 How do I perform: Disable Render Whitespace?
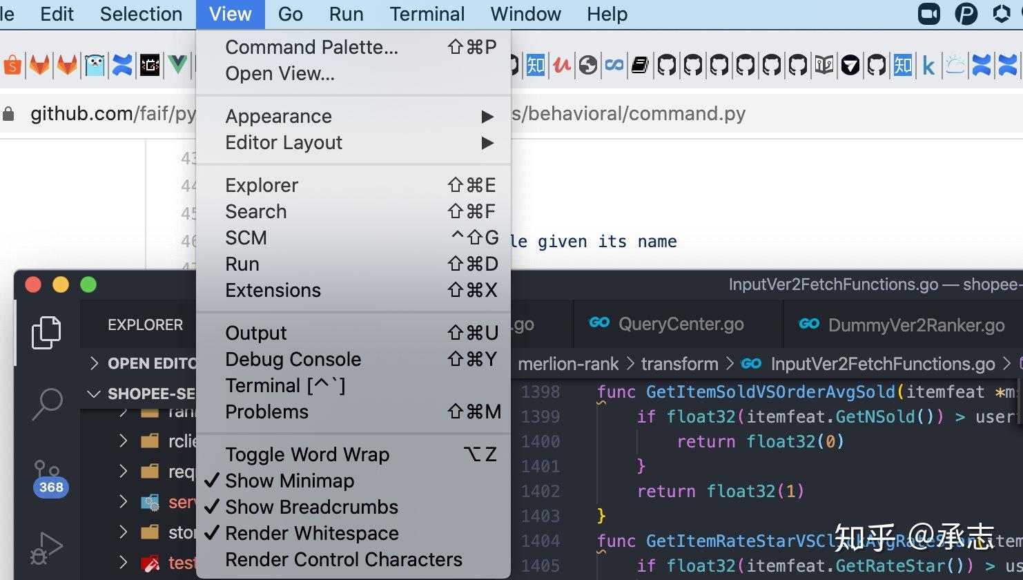tap(353, 533)
